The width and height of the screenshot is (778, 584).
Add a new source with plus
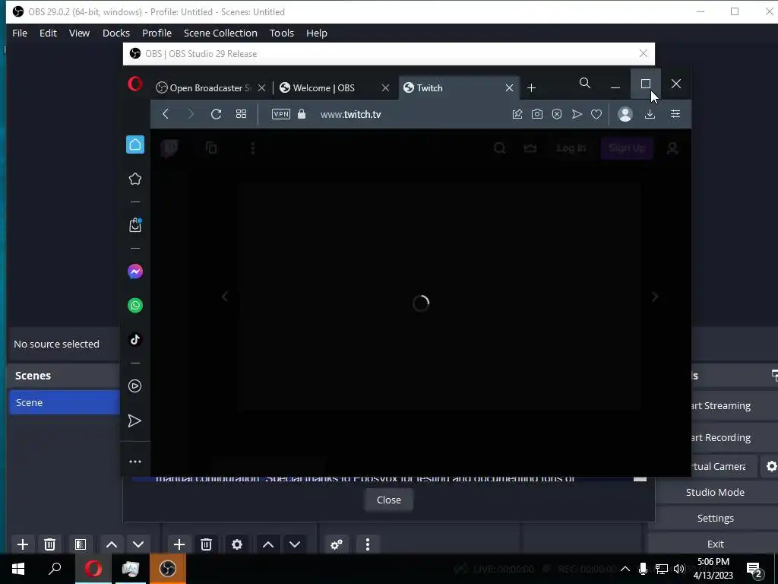click(x=179, y=544)
